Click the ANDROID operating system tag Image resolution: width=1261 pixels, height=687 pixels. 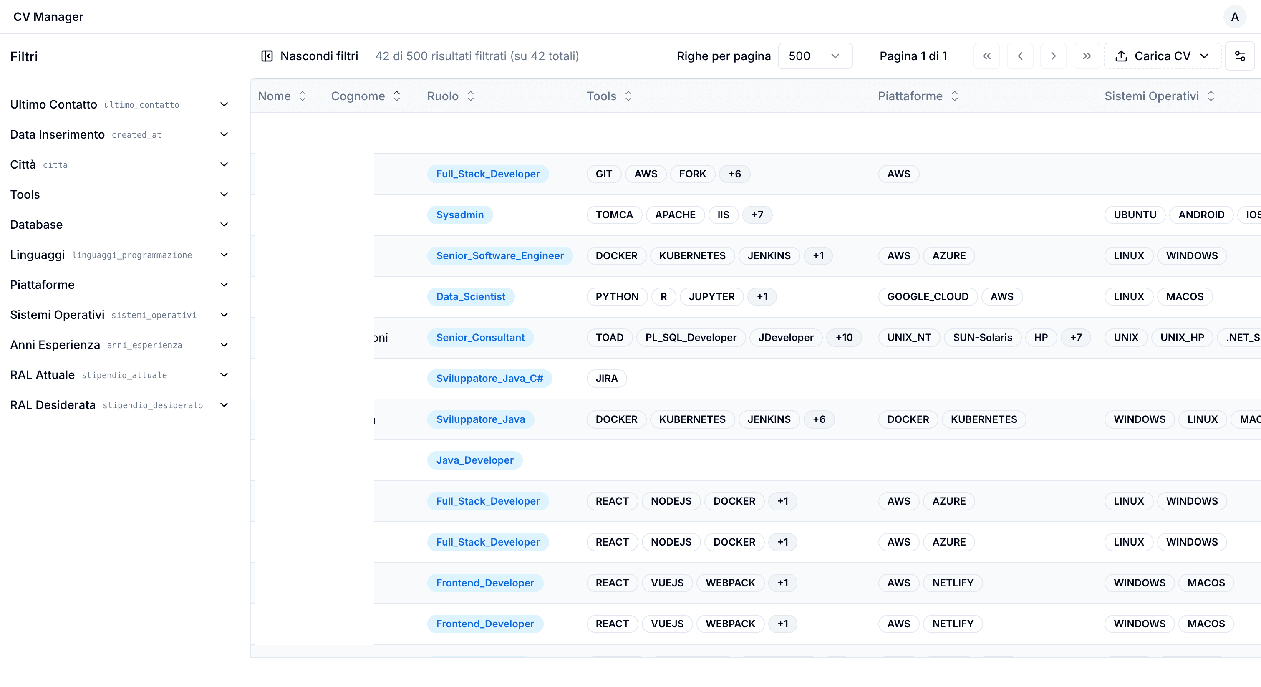point(1201,215)
